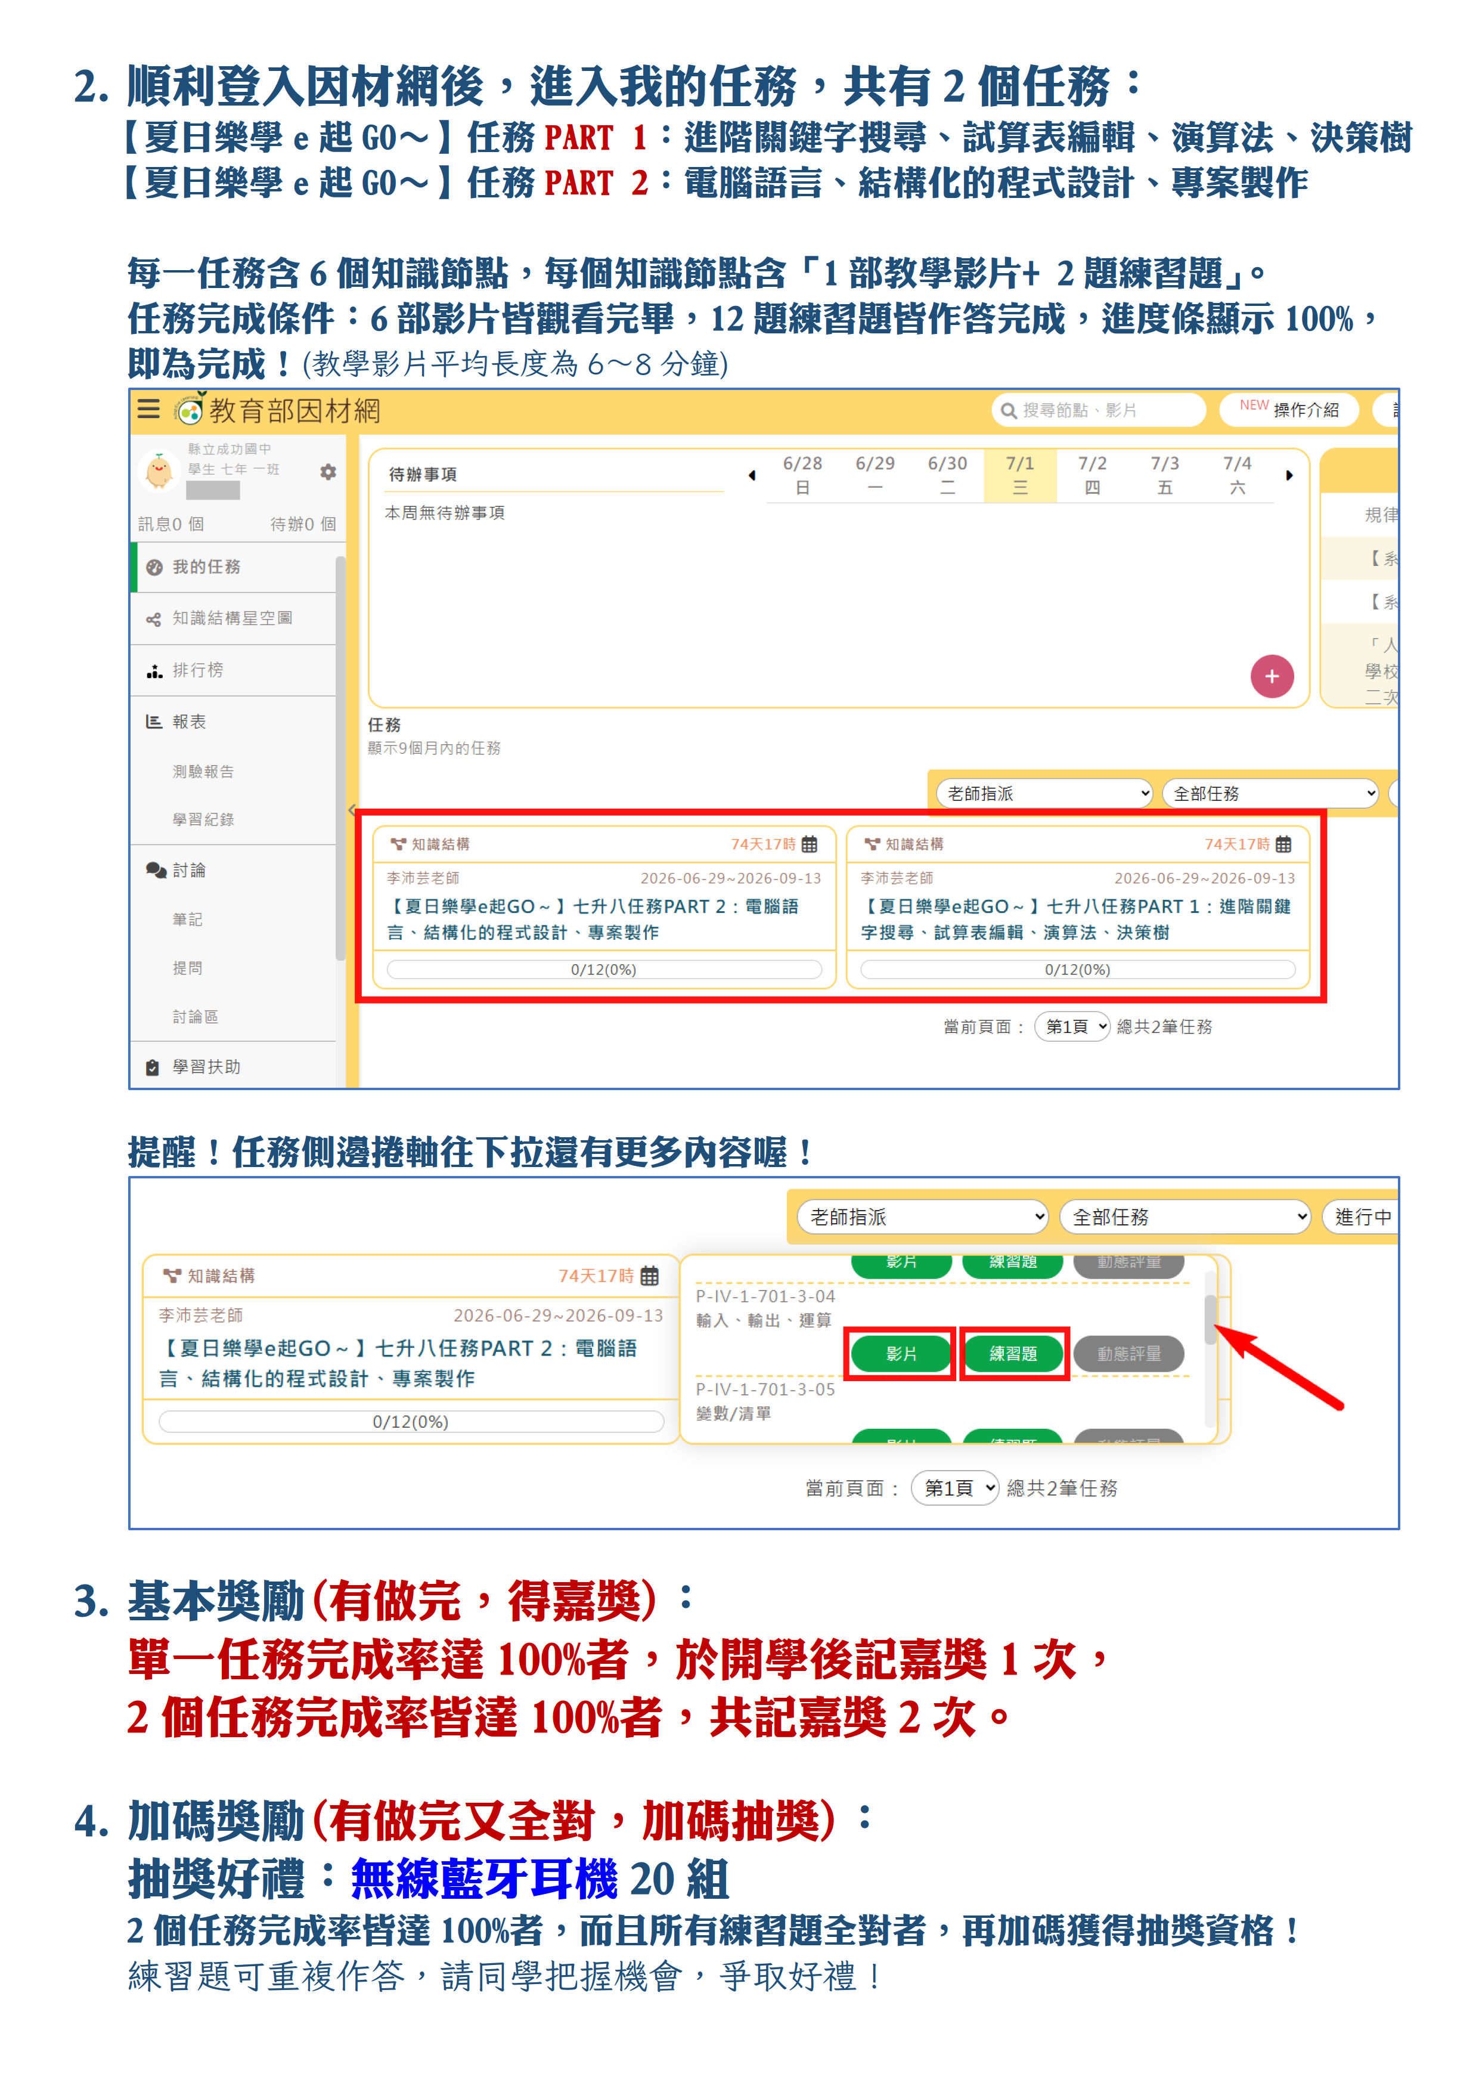Click the sidebar vertical scrollbar
The height and width of the screenshot is (2092, 1479).
(340, 758)
